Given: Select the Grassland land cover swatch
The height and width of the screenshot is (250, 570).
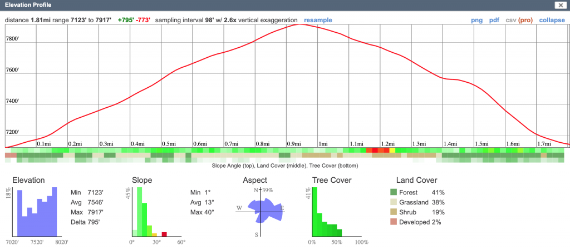Looking at the screenshot, I should (394, 202).
